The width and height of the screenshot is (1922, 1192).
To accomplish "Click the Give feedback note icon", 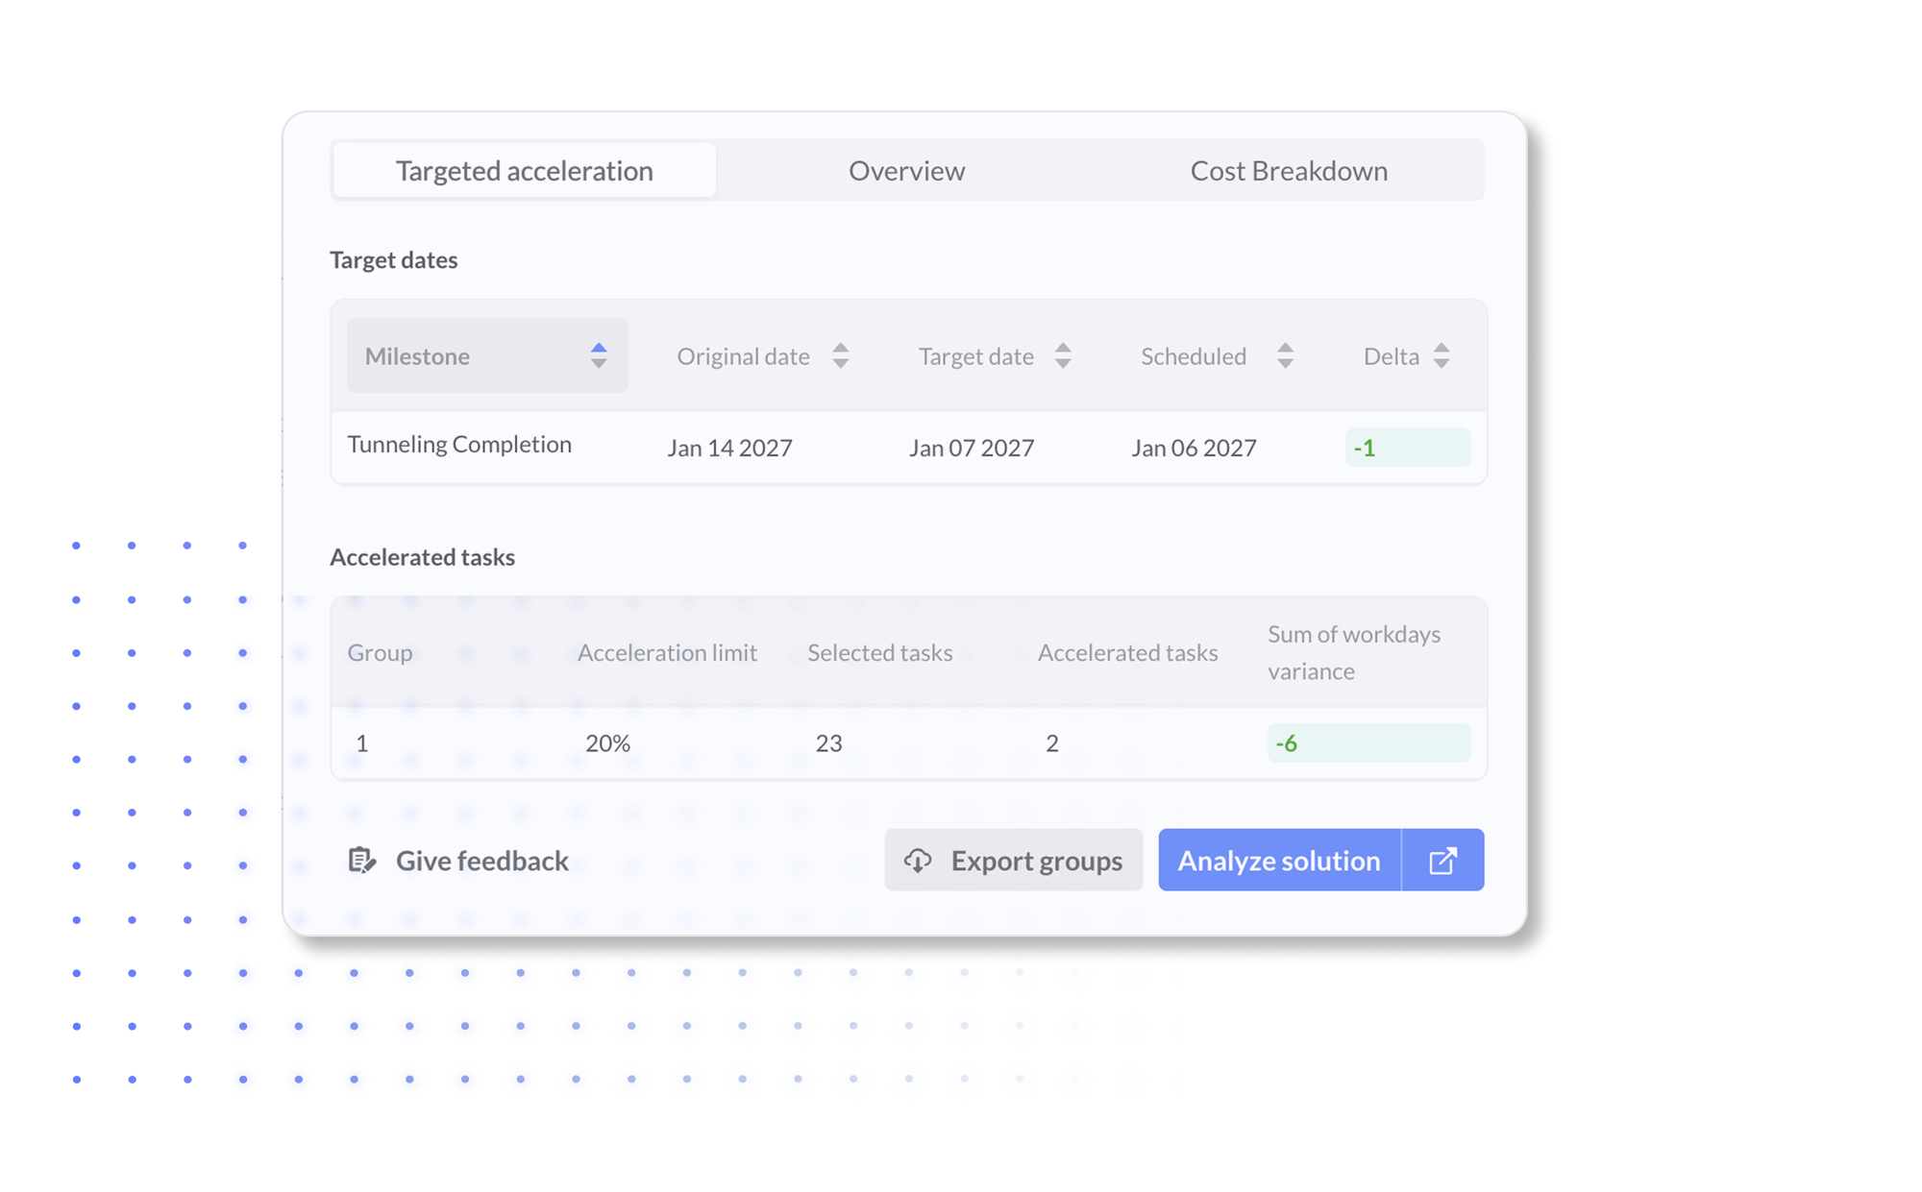I will coord(361,860).
